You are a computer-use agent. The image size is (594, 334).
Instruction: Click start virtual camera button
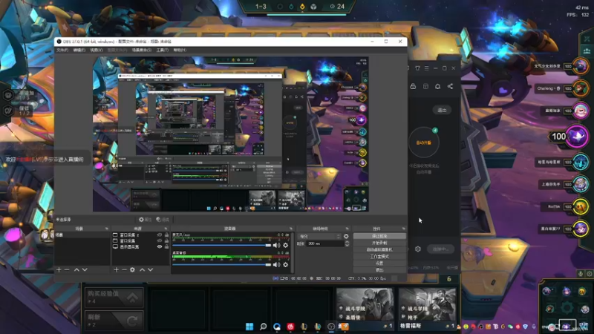pos(379,249)
